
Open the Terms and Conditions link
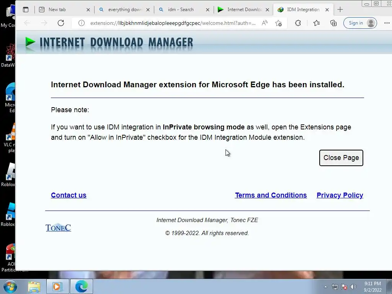pos(271,195)
